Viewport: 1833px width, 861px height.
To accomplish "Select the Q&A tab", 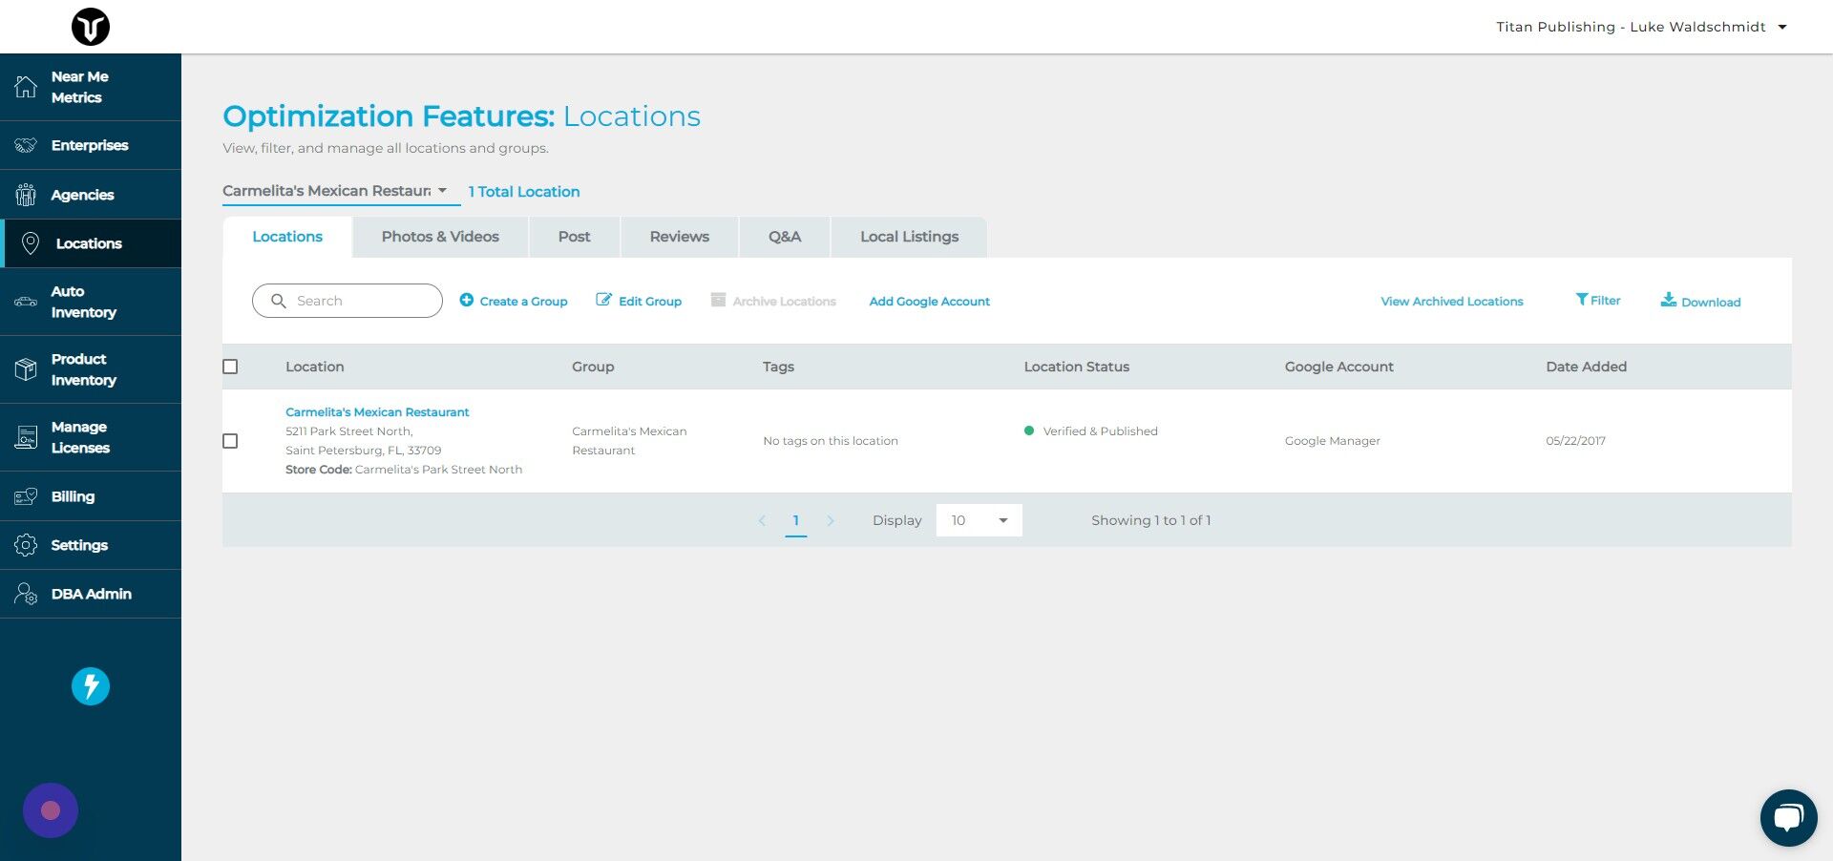I will pyautogui.click(x=785, y=237).
